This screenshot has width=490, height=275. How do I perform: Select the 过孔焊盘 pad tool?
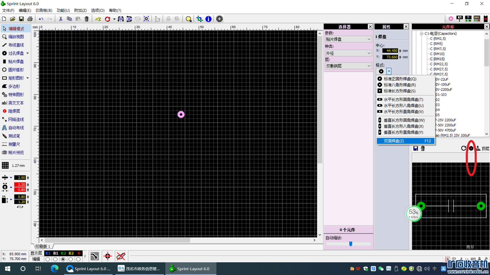(16, 53)
